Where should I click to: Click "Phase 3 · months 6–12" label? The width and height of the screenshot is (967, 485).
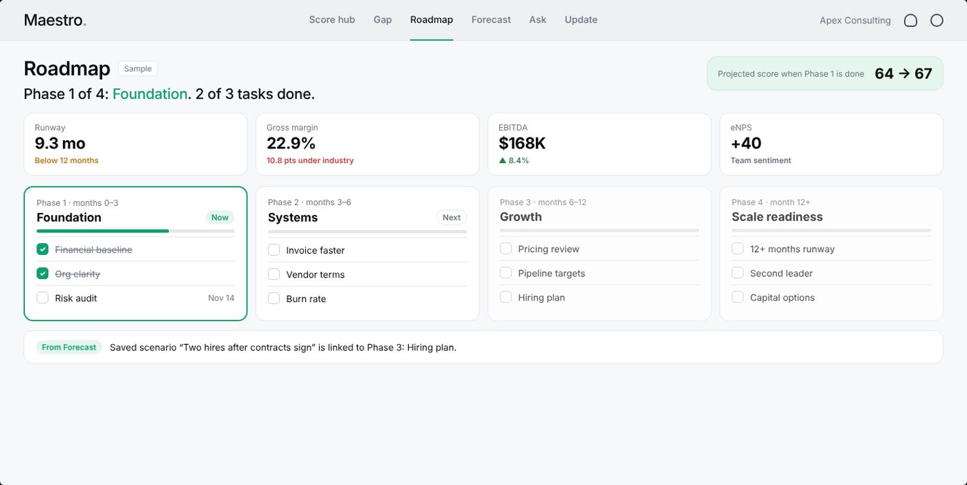tap(543, 202)
